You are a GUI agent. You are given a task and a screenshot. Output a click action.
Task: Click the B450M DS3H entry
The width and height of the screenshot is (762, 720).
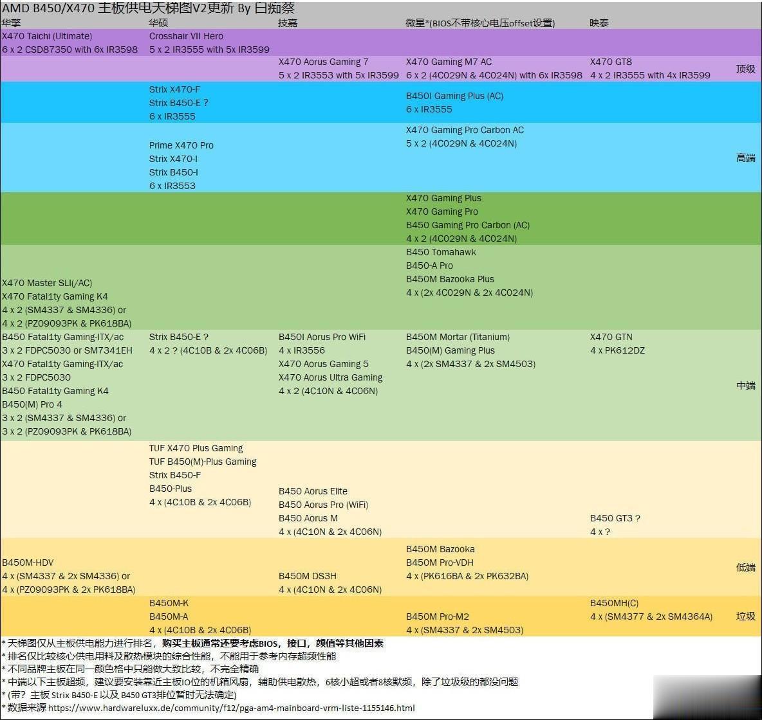(x=308, y=576)
